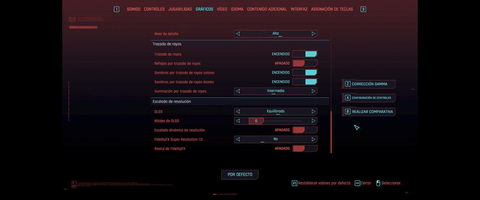
Task: Open the Jugabilidad tab
Action: pyautogui.click(x=180, y=9)
